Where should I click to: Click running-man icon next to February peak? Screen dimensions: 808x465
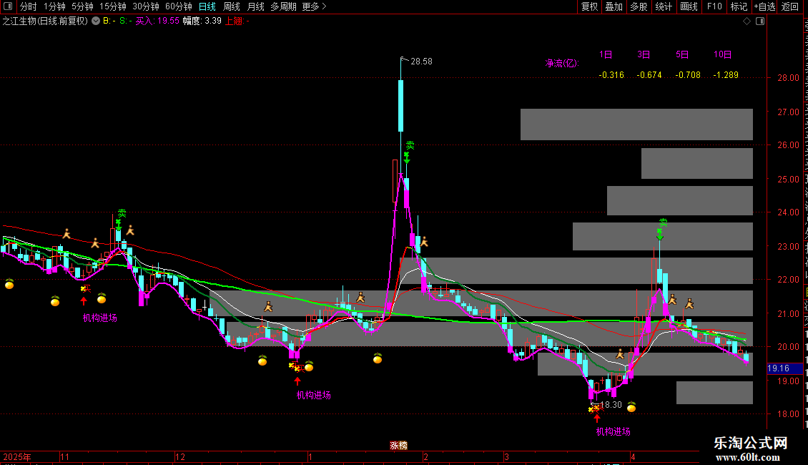[424, 241]
